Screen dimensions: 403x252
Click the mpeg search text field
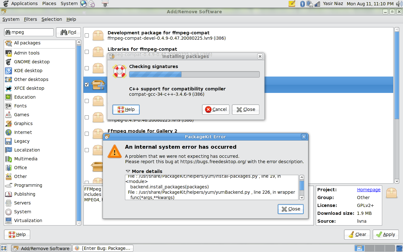[x=31, y=32]
